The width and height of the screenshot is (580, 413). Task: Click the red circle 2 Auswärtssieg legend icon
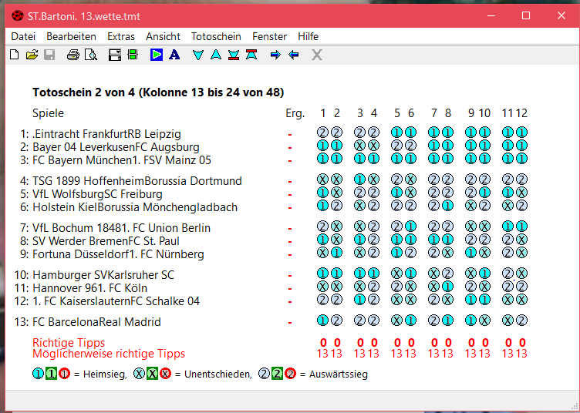tap(290, 374)
